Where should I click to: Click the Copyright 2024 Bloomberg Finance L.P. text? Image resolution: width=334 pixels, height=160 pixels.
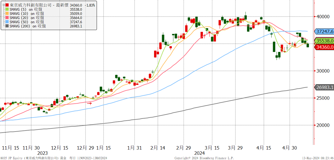tap(204, 158)
